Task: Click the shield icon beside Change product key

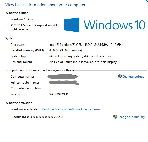Action: [x=115, y=117]
